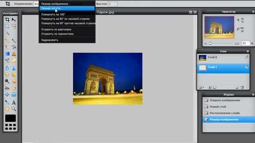Choose Размер холста... menu item
255x143 pixels.
click(67, 8)
